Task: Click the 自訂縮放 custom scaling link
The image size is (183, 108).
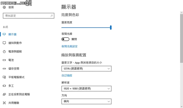Action: point(67,75)
